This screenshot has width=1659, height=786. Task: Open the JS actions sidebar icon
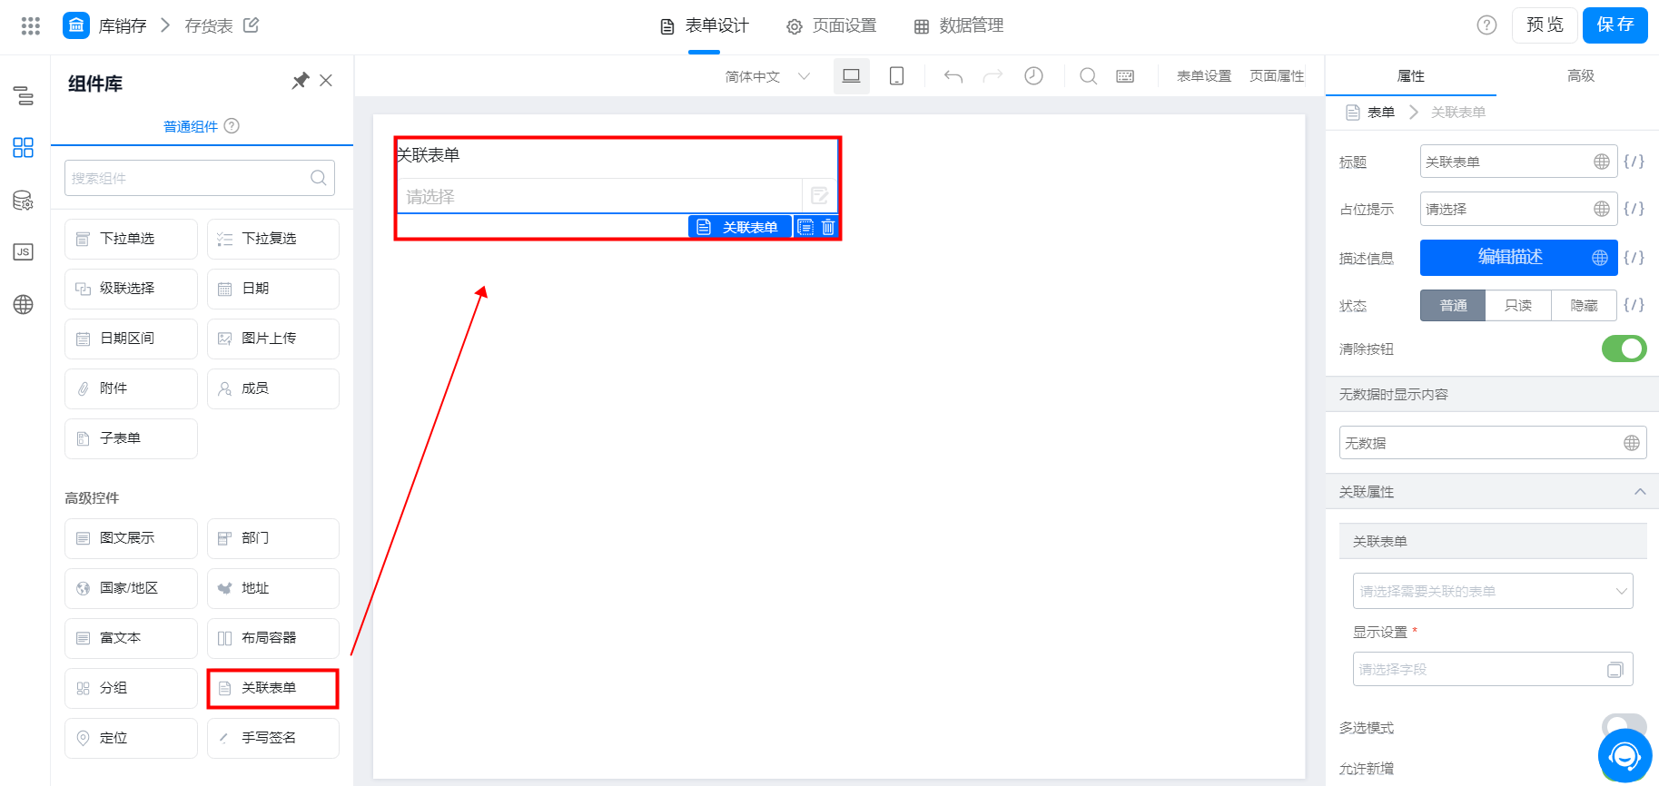click(x=24, y=252)
